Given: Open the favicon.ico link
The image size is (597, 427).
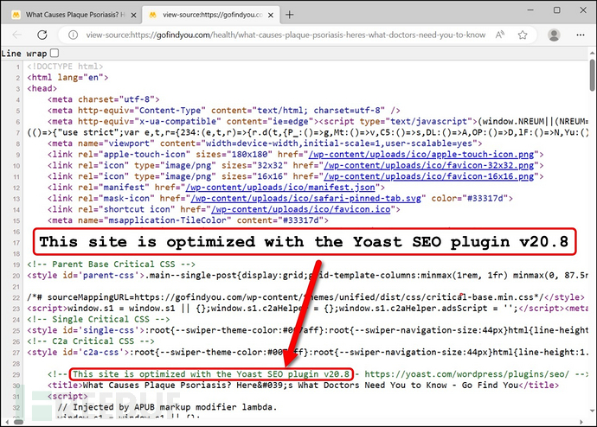Looking at the screenshot, I should coord(301,210).
